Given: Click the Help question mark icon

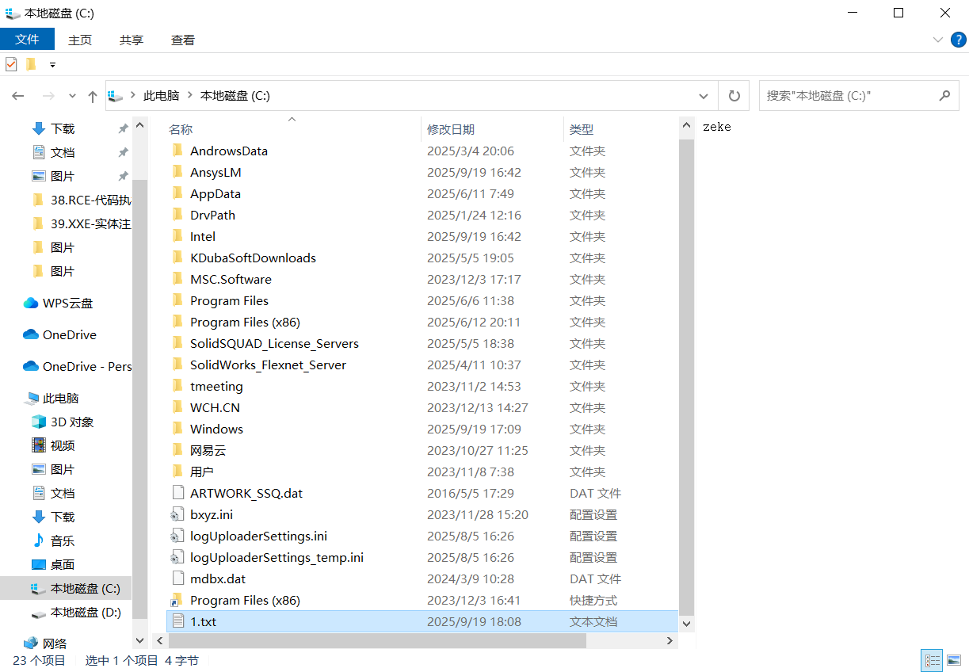Looking at the screenshot, I should point(958,40).
